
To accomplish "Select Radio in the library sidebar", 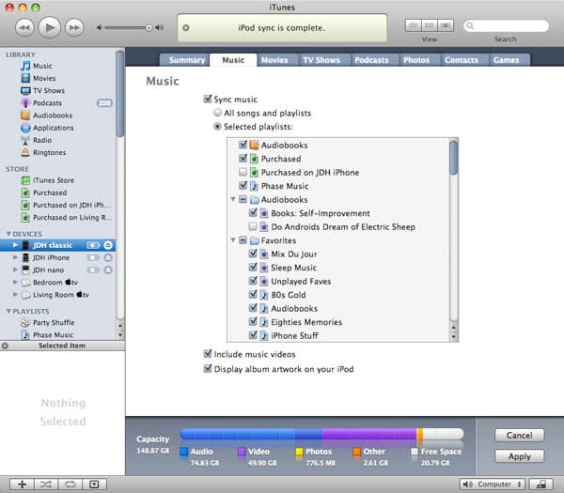I will (42, 140).
